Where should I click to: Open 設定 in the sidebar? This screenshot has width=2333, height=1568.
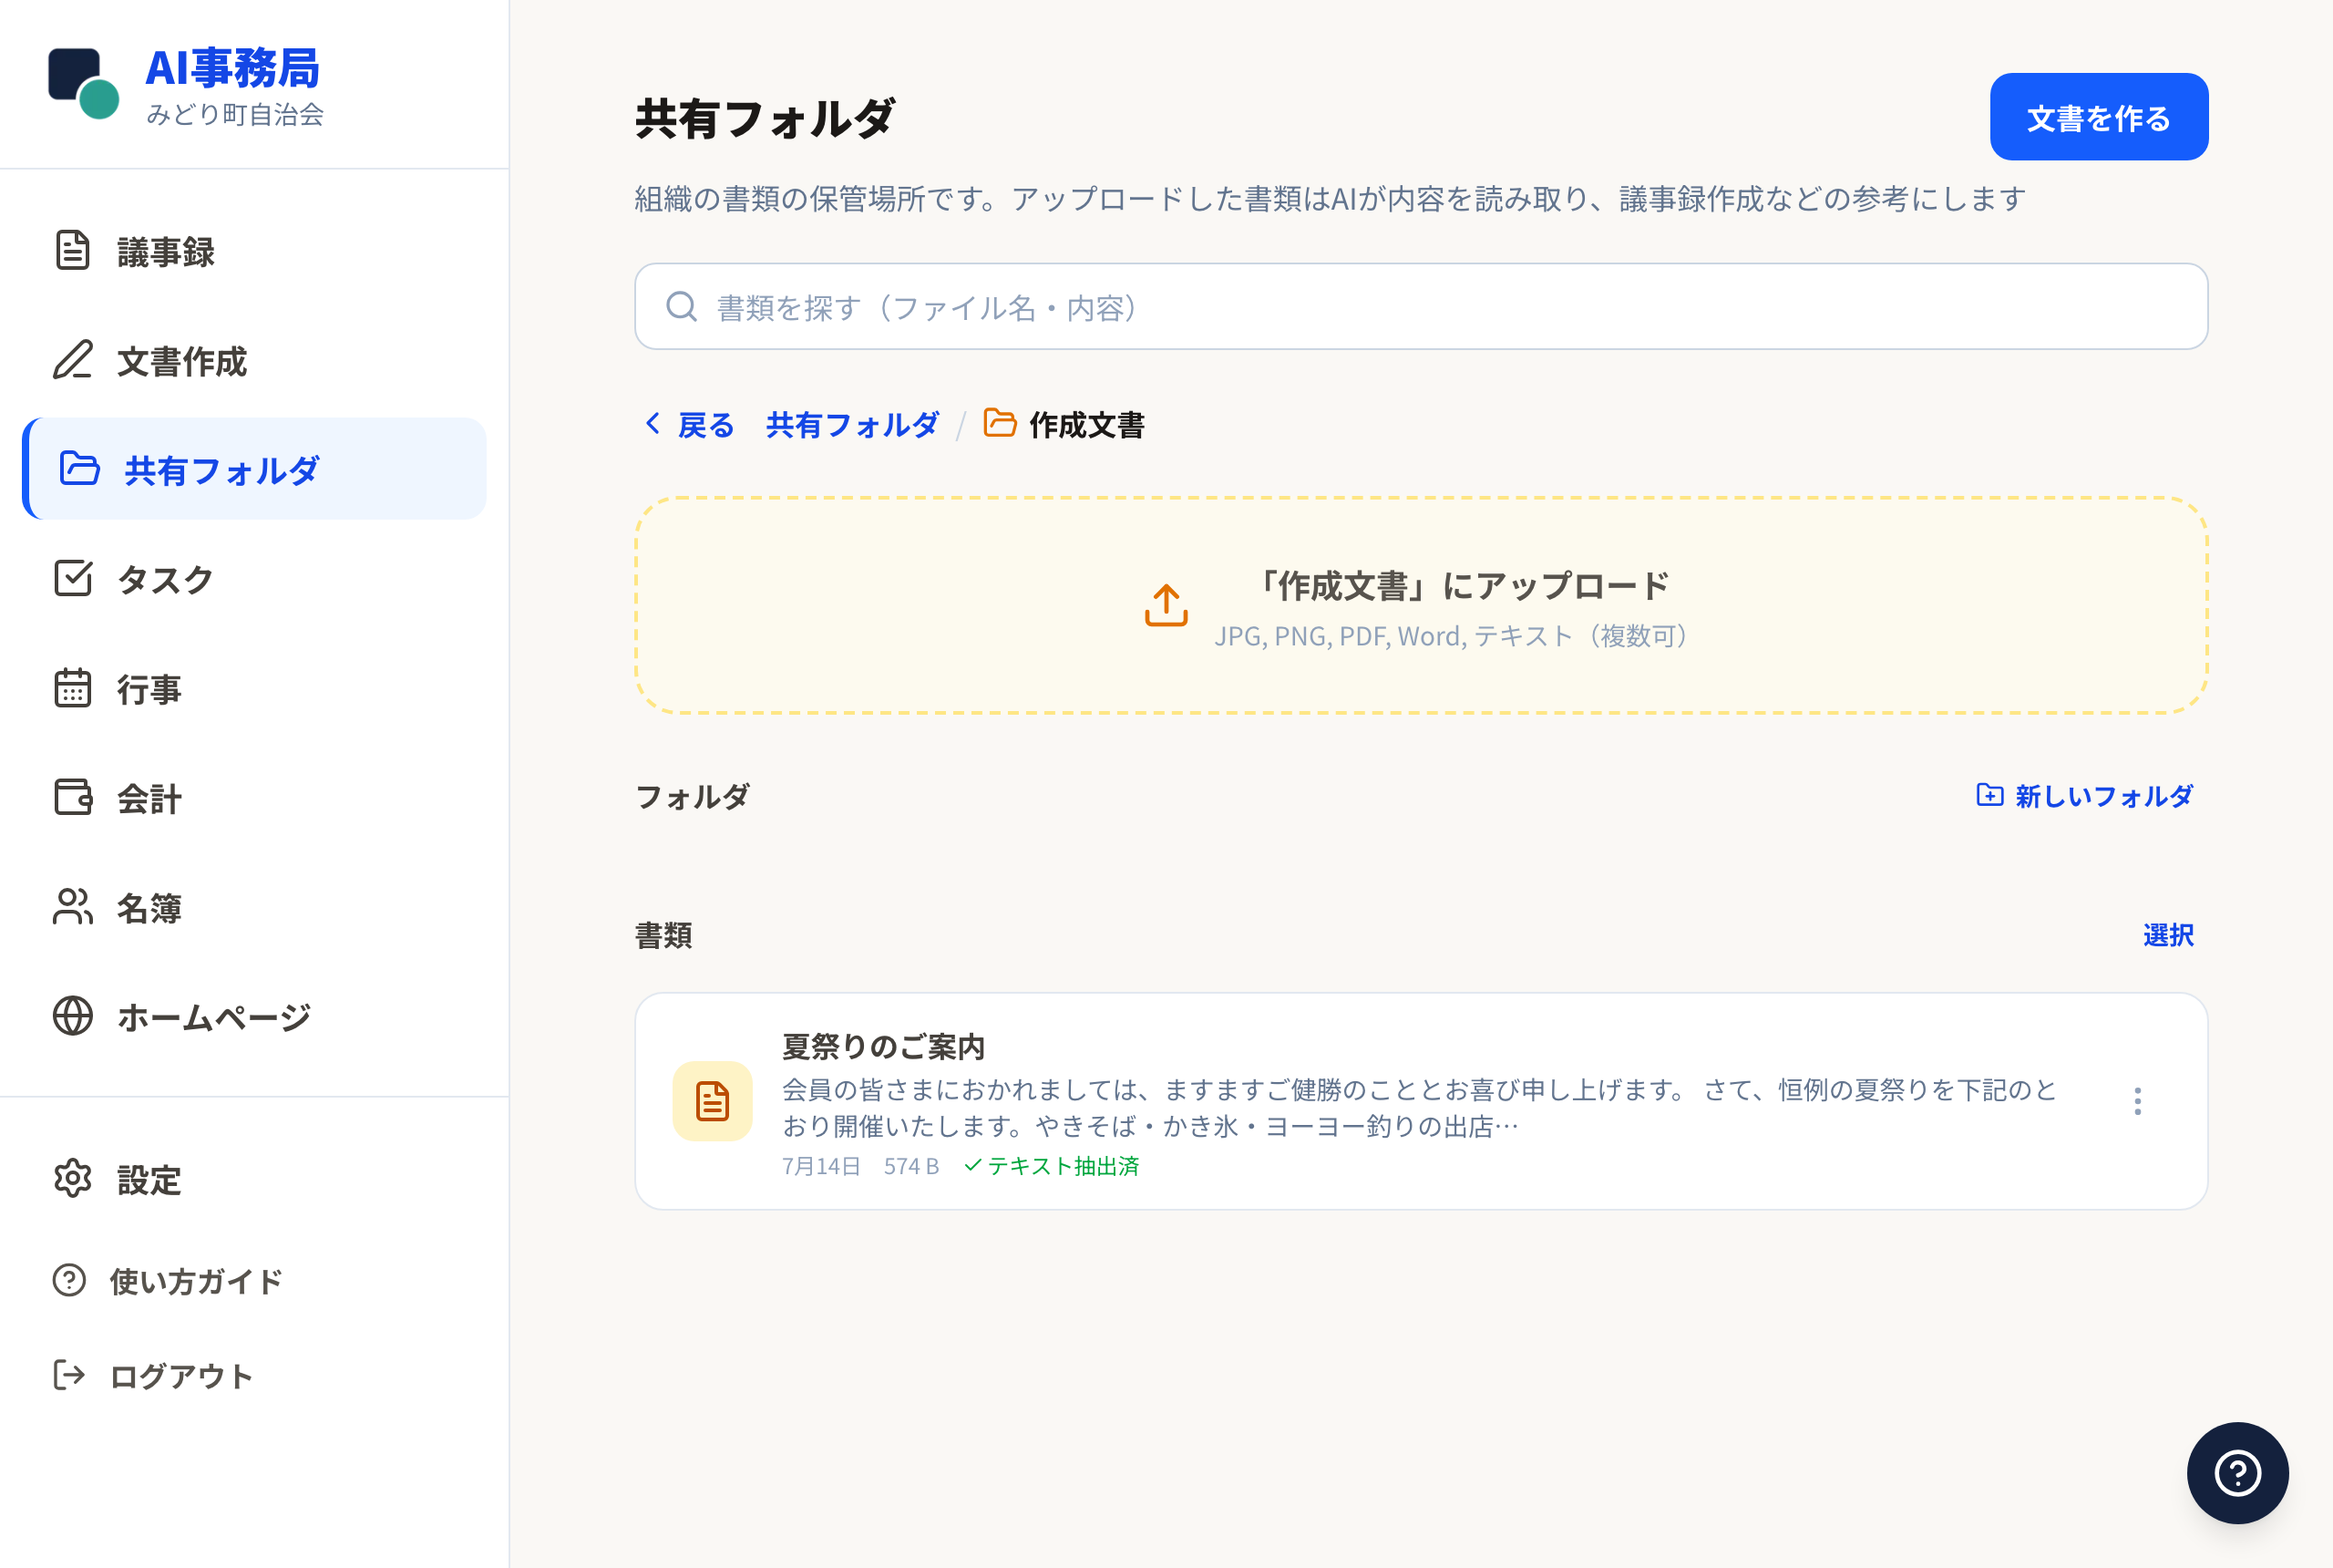click(254, 1179)
